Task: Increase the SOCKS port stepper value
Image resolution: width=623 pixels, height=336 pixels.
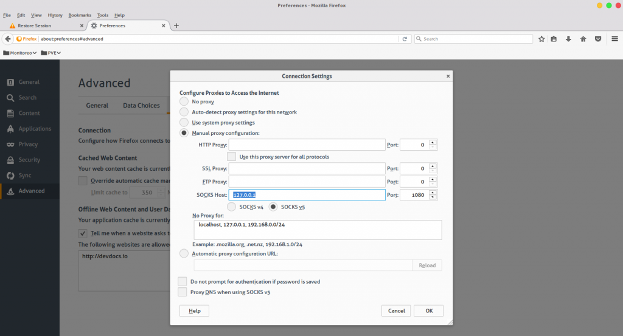Action: (x=433, y=193)
